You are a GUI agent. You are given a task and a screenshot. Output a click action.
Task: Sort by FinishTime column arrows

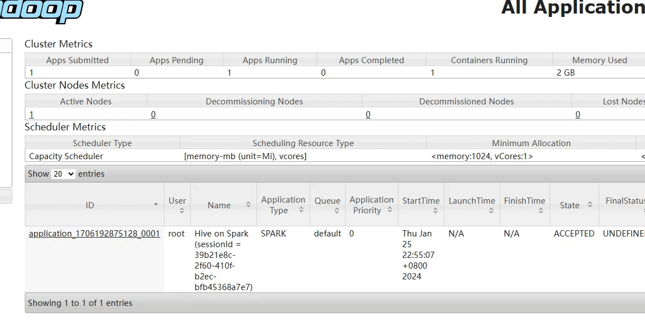pos(541,211)
